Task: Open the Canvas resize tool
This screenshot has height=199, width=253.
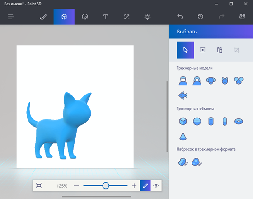Action: (126, 17)
